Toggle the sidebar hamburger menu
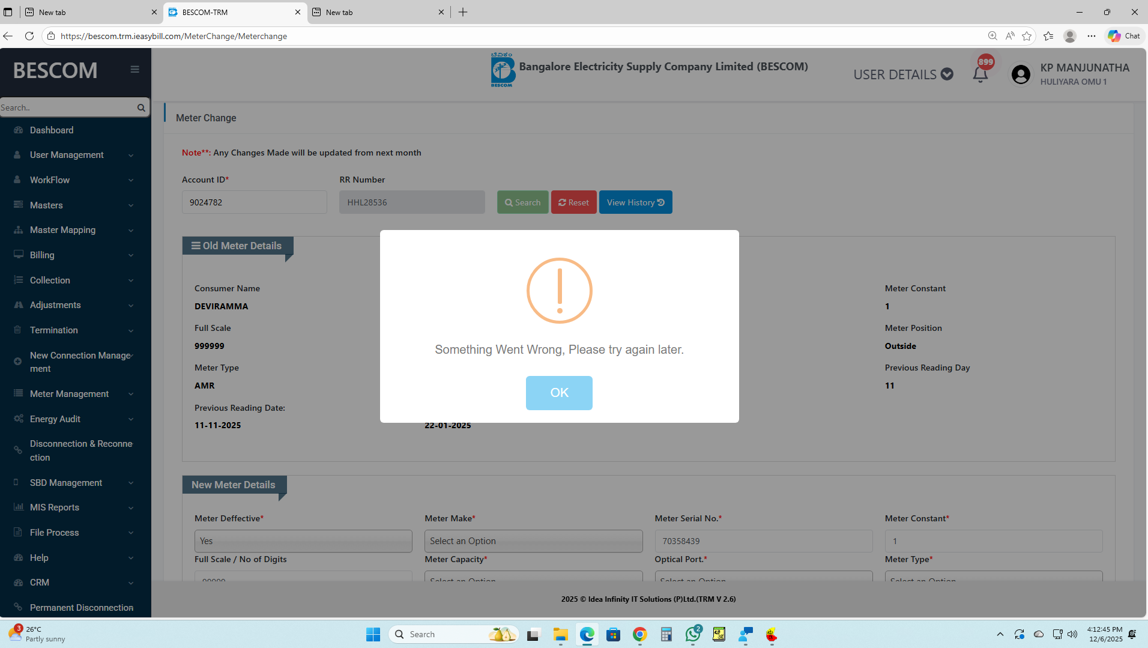This screenshot has width=1148, height=648. [x=135, y=70]
